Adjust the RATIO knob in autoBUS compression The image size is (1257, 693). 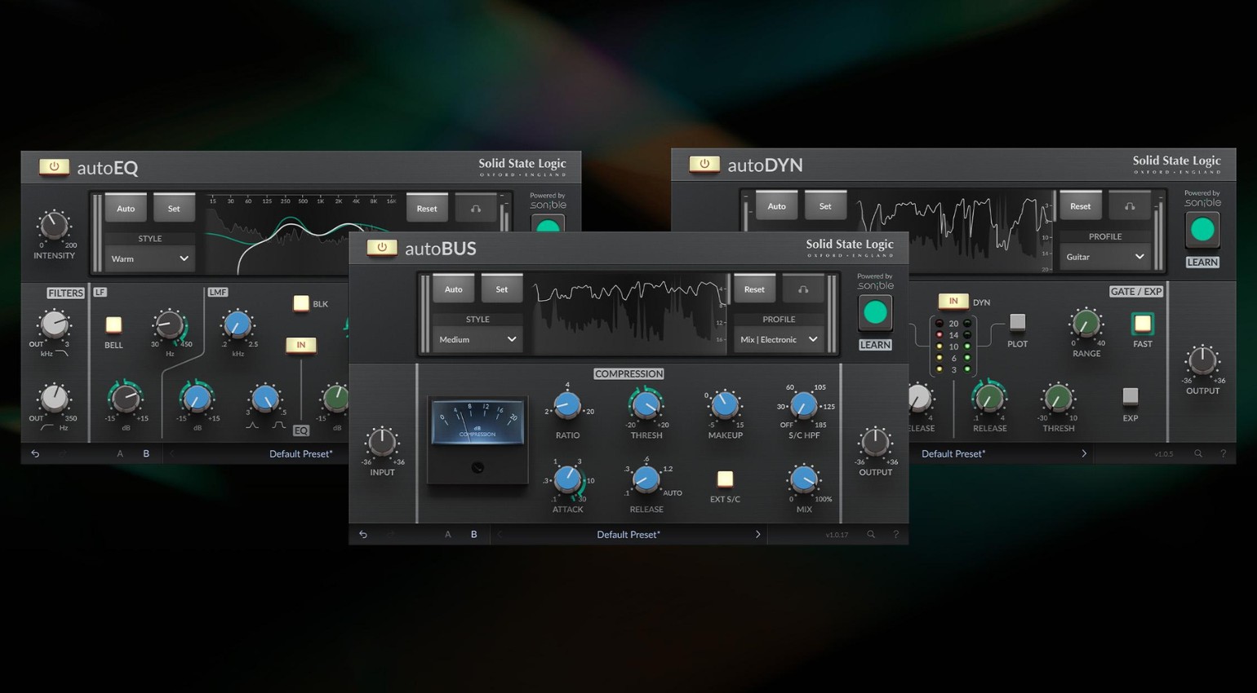[567, 404]
